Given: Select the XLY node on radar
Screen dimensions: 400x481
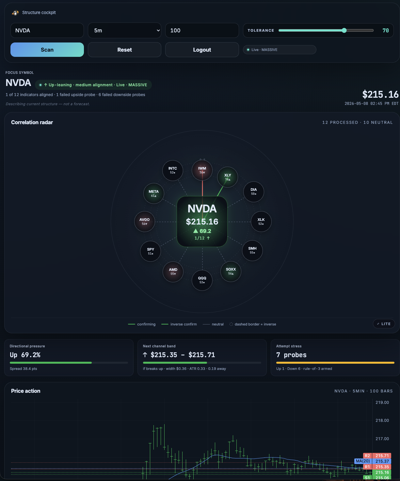Looking at the screenshot, I should (228, 177).
